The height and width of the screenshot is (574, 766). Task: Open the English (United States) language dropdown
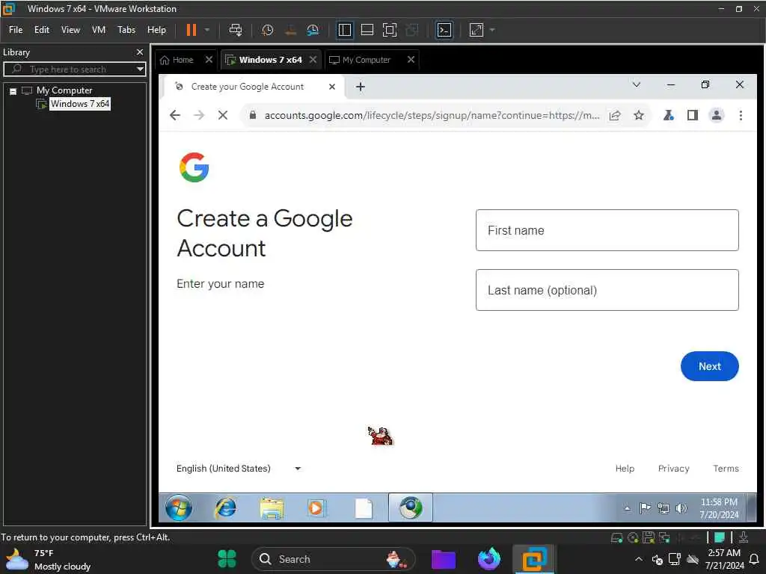(239, 468)
